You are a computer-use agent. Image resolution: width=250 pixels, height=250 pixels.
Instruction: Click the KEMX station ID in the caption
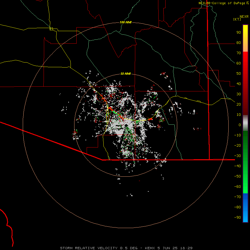[x=151, y=248]
